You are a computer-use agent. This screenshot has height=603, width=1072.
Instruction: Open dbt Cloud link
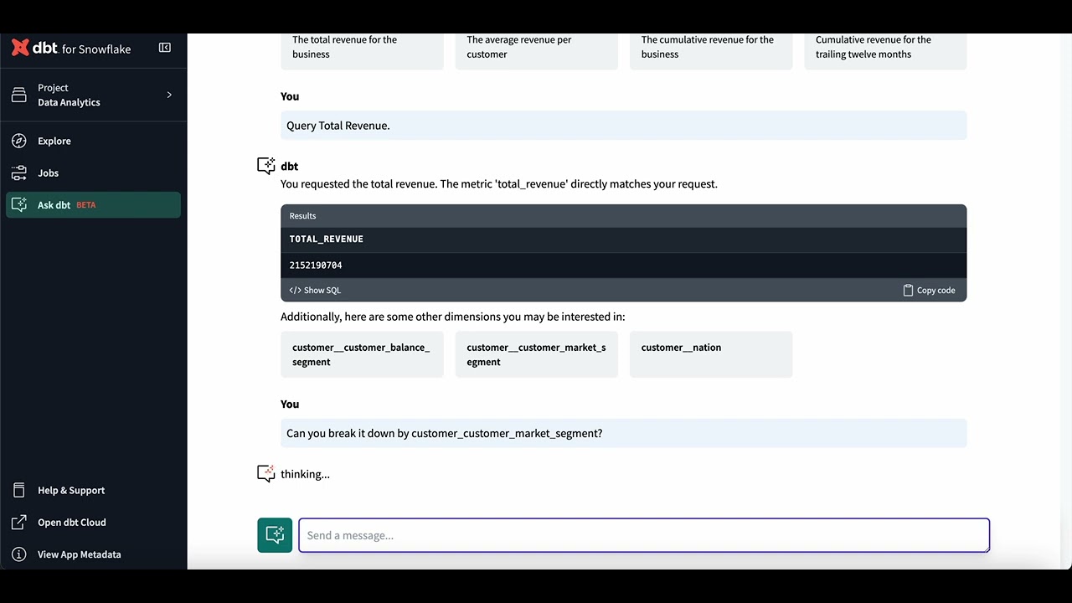(93, 522)
